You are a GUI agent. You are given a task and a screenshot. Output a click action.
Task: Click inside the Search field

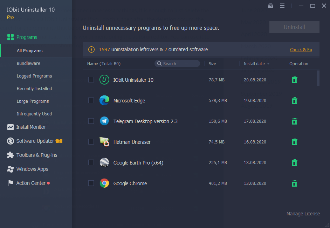click(x=177, y=63)
